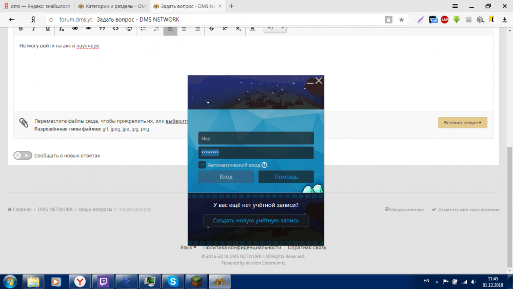The height and width of the screenshot is (289, 513).
Task: Open Skype from the taskbar
Action: pos(173,281)
